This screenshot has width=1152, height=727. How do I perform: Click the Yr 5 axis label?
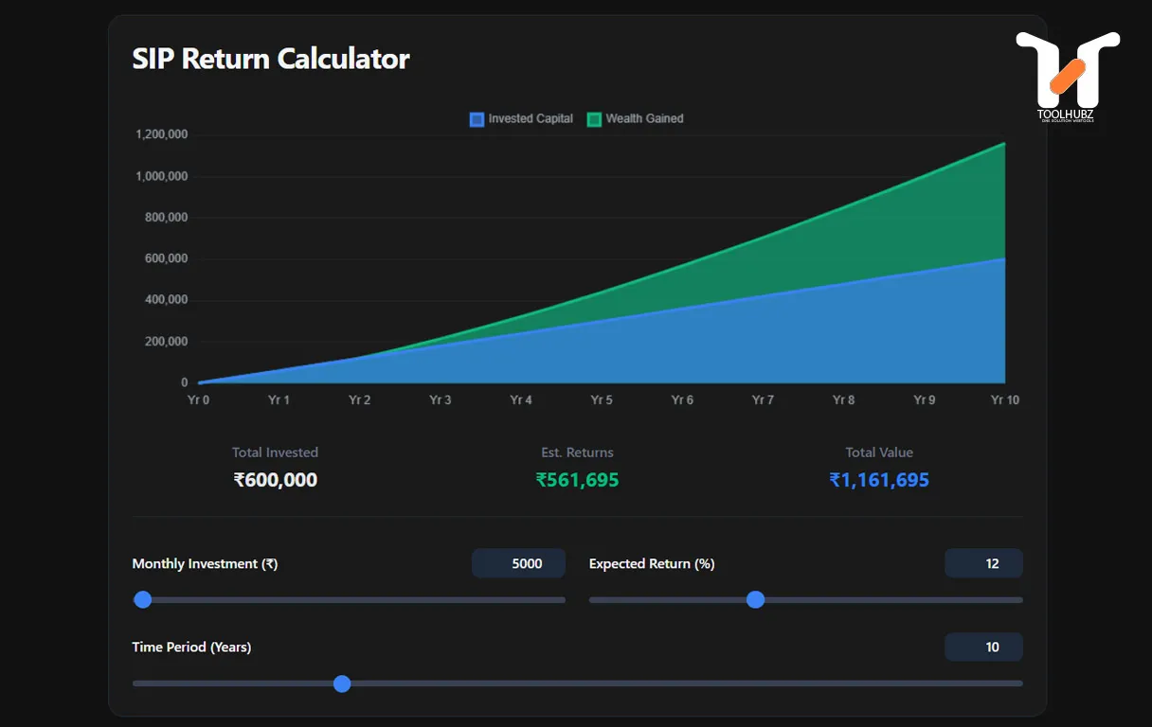tap(602, 400)
